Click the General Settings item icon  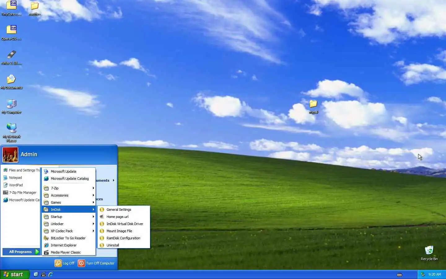[102, 210]
